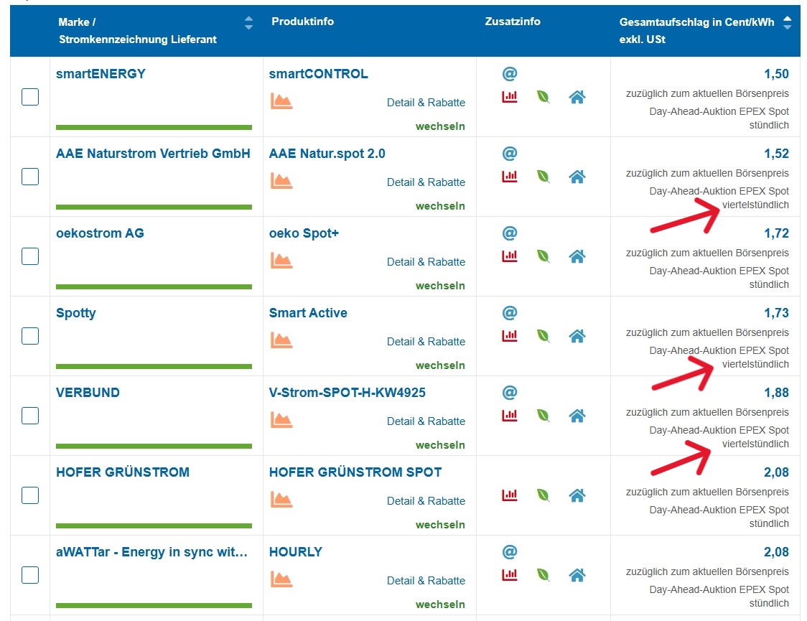The width and height of the screenshot is (807, 621).
Task: Click the email icon in AAE Naturstrom row
Action: pyautogui.click(x=510, y=154)
